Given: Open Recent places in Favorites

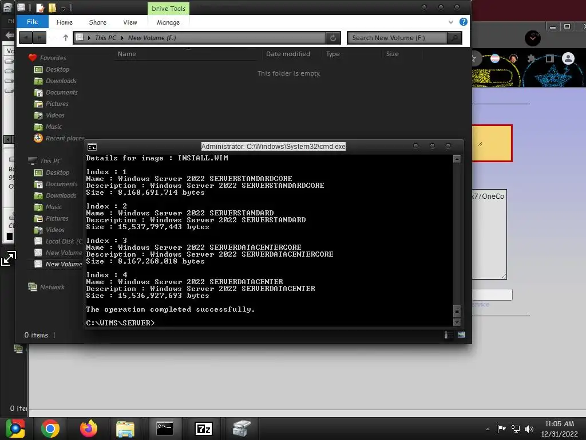Looking at the screenshot, I should pos(59,139).
